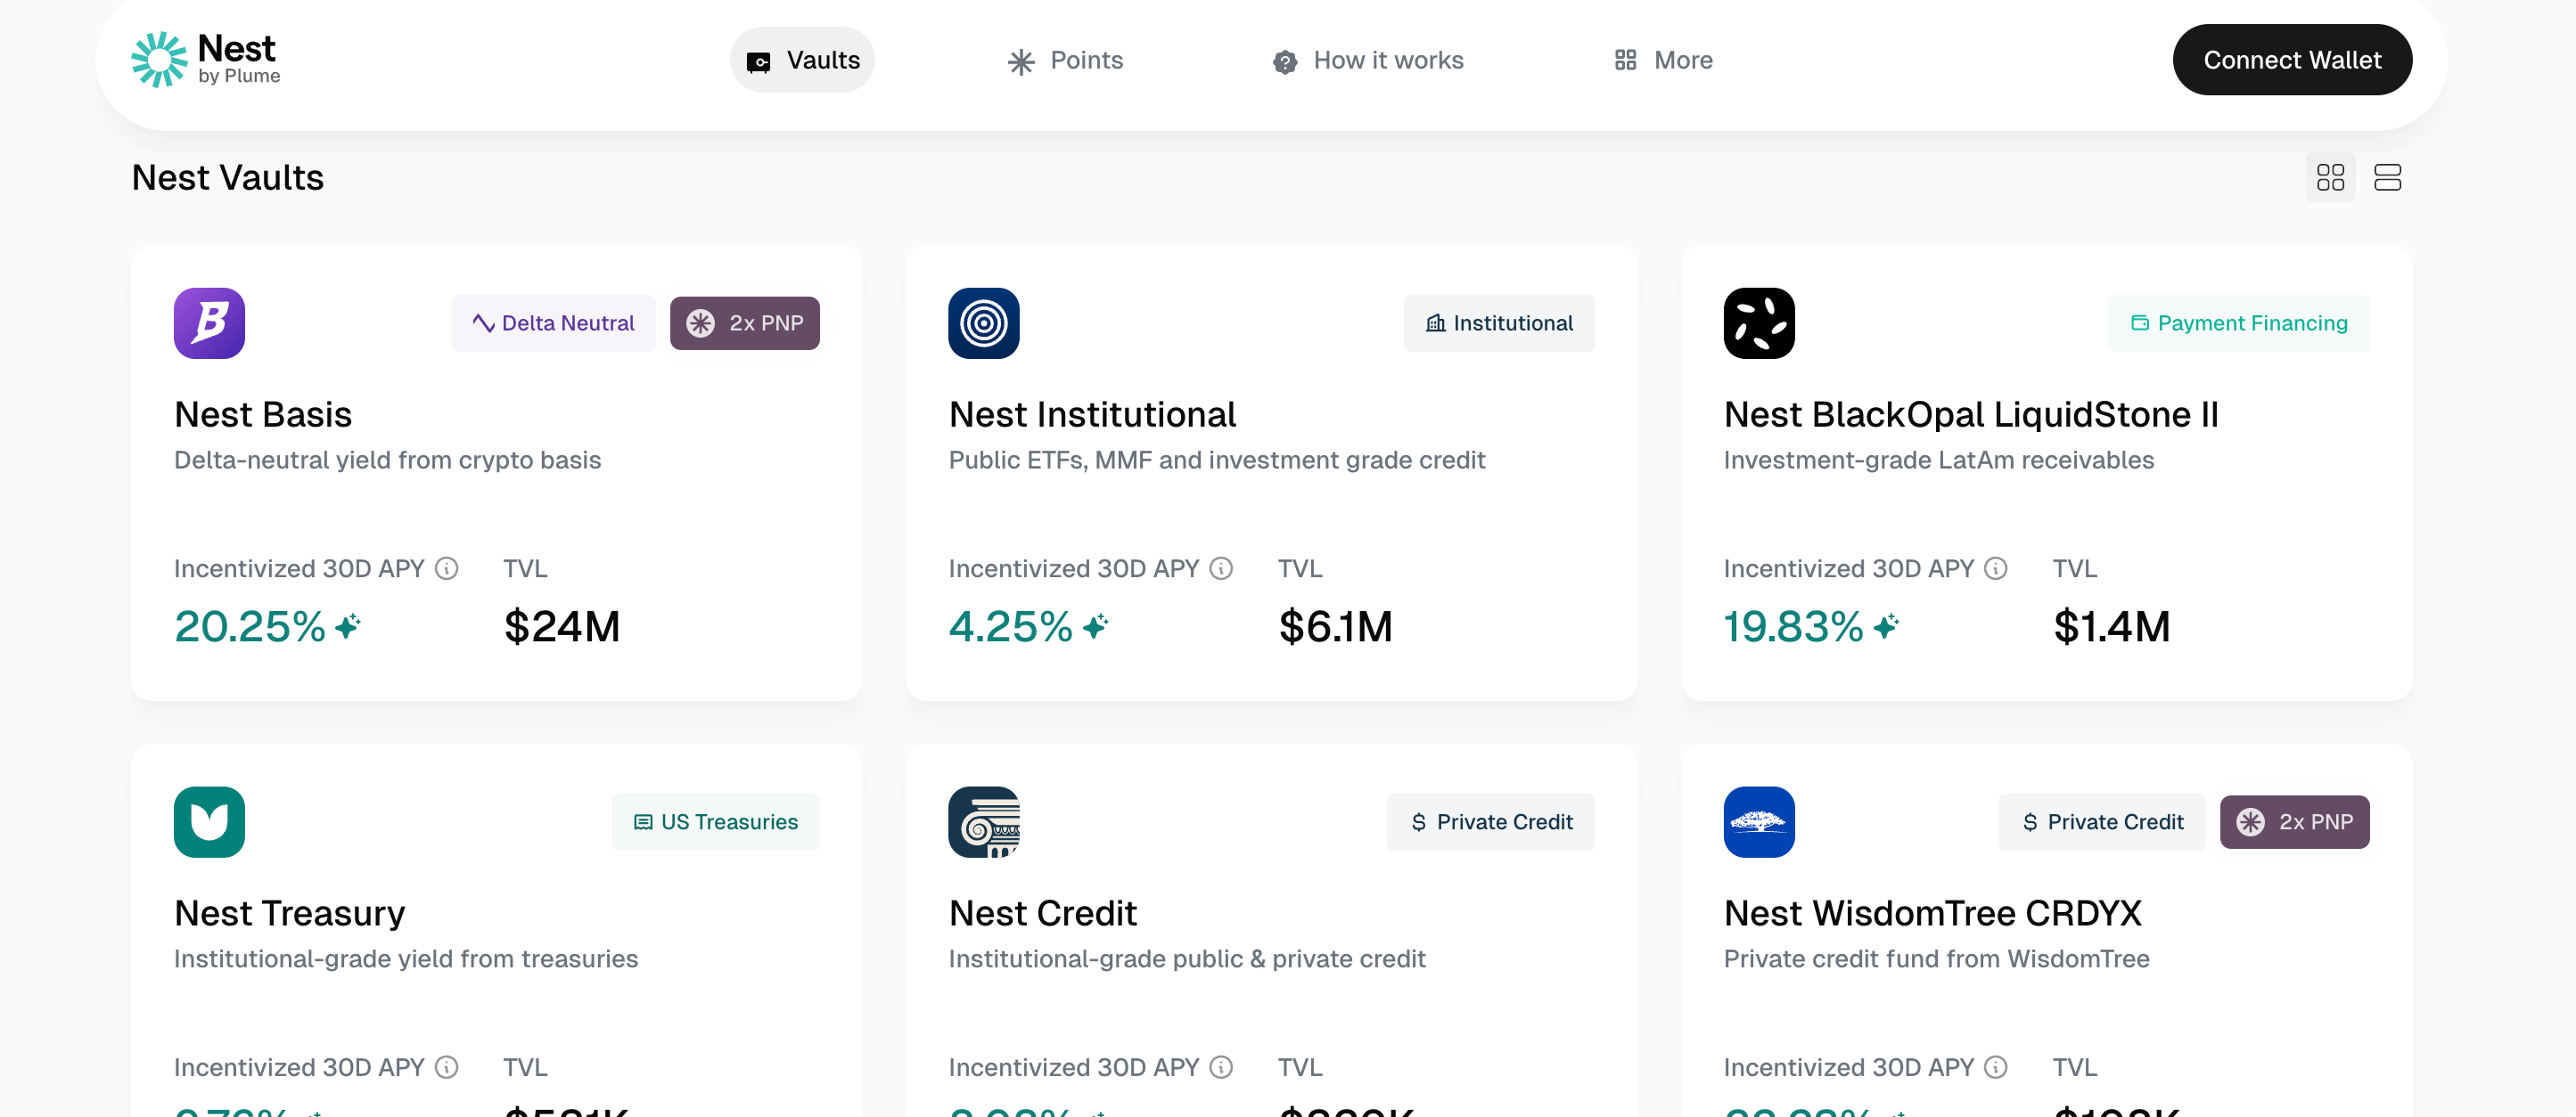
Task: Click the Nest Institutional vault icon
Action: (983, 322)
